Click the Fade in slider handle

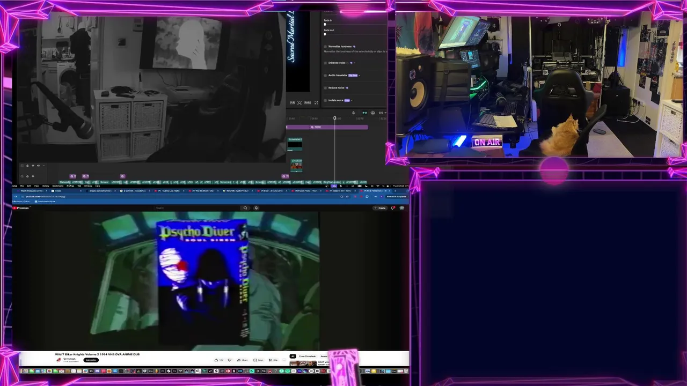(325, 25)
